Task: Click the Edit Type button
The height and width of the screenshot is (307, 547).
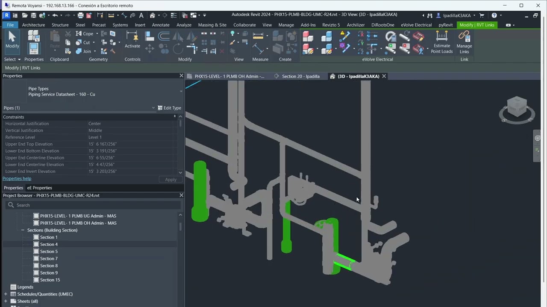Action: 170,108
